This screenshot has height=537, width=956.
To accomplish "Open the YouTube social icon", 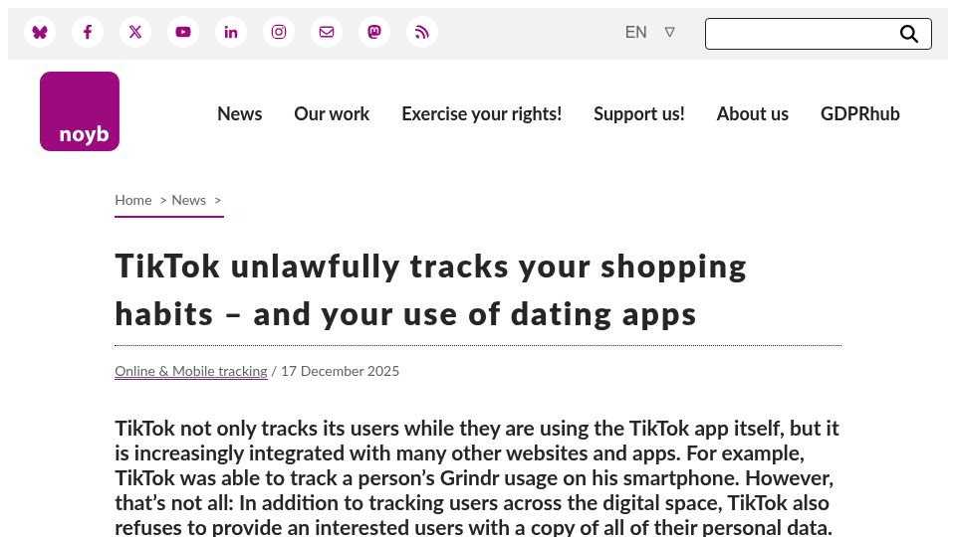I will [x=183, y=32].
